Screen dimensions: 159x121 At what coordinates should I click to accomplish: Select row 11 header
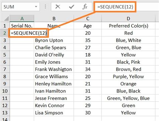coord(5,98)
